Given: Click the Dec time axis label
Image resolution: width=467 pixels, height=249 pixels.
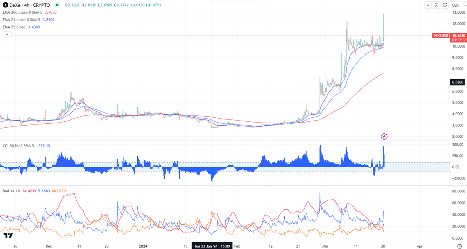Looking at the screenshot, I should [49, 246].
